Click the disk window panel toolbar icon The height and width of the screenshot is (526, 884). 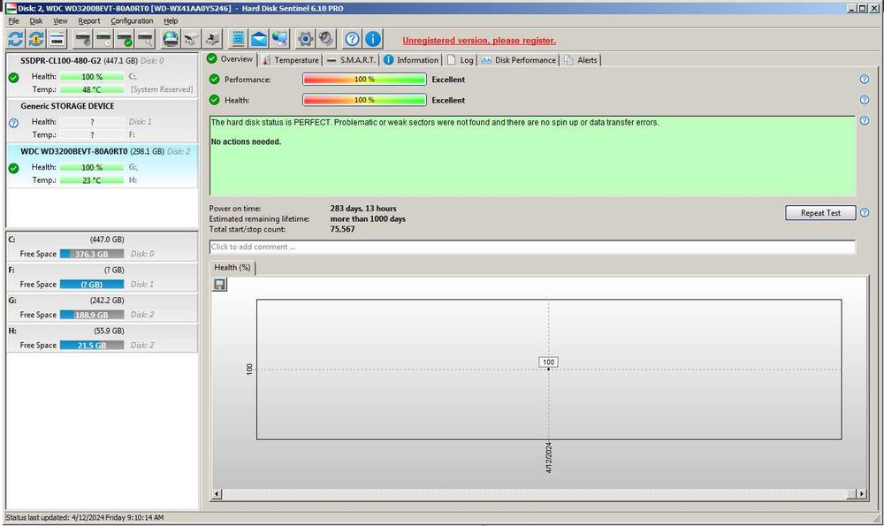click(x=57, y=39)
